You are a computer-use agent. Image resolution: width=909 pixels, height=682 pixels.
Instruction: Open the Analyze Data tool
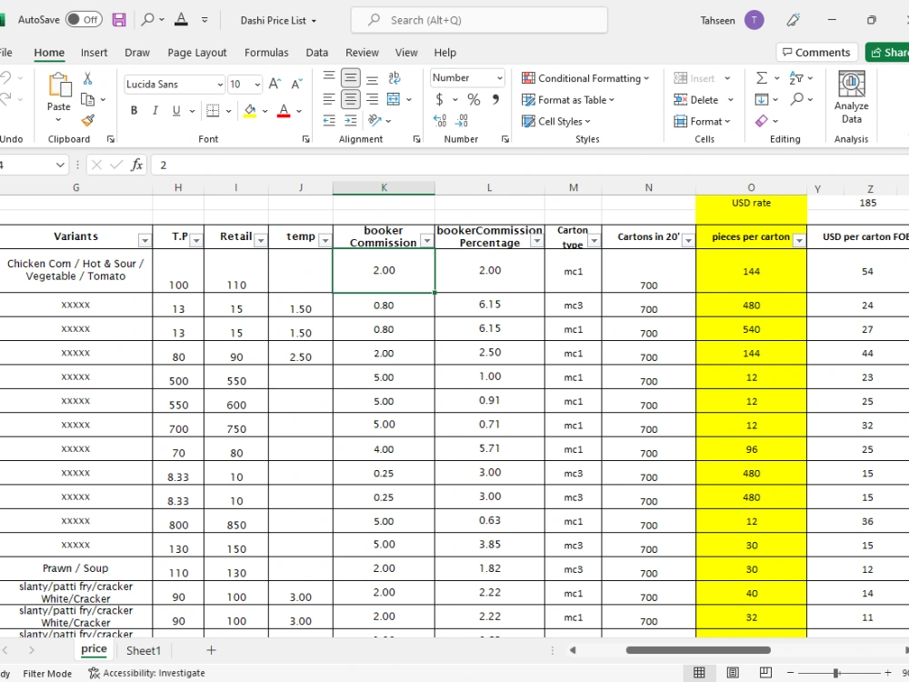[x=851, y=97]
